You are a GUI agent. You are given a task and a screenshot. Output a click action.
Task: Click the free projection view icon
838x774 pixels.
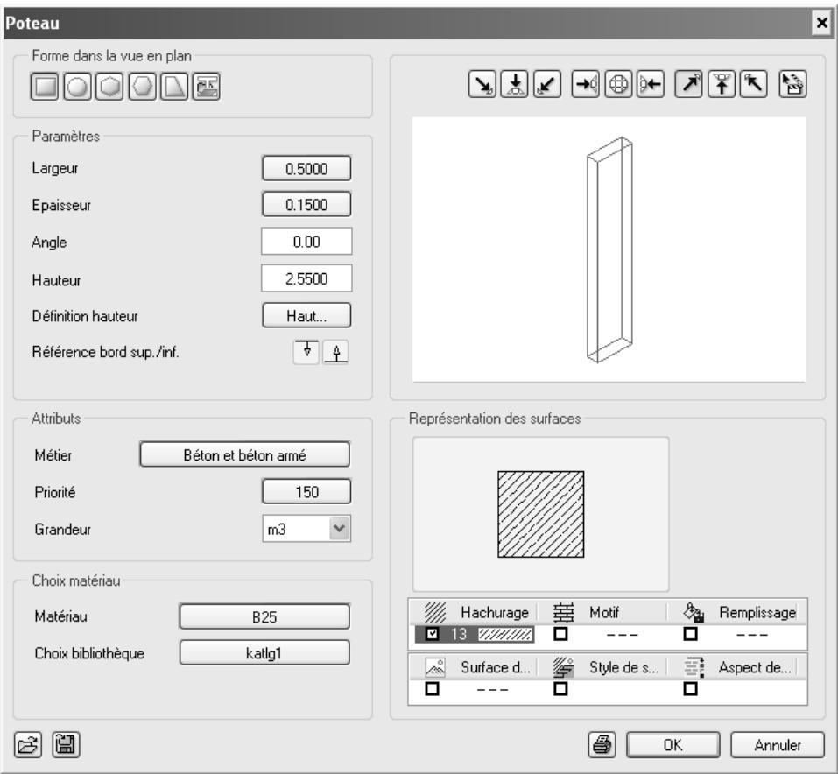tap(792, 84)
